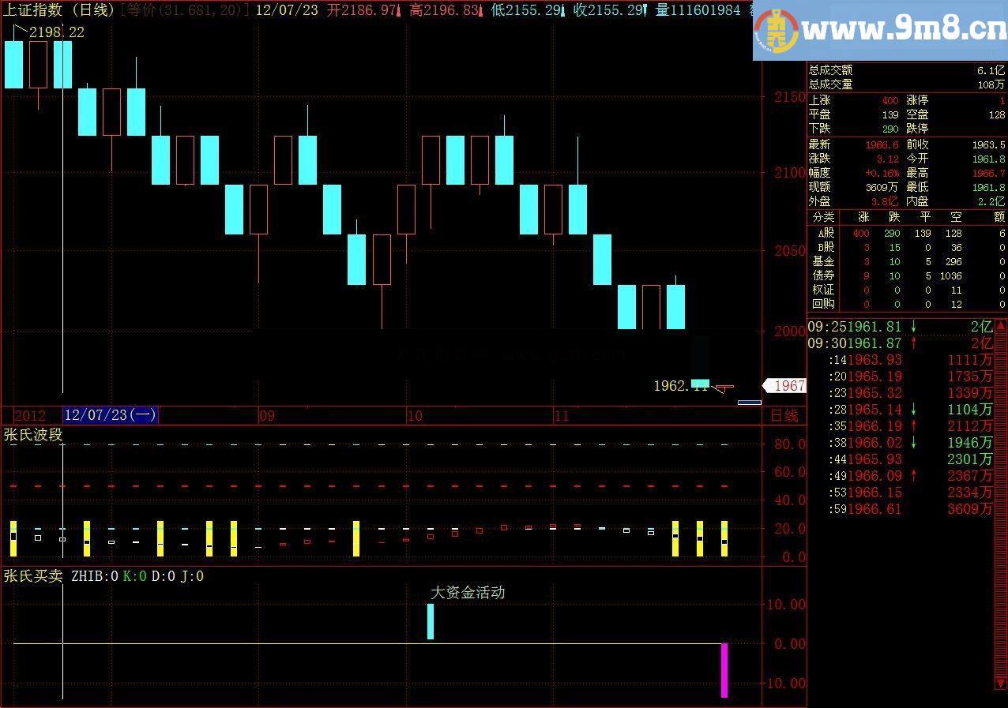Click the scrollbar down arrow in tick list

pyautogui.click(x=1002, y=682)
